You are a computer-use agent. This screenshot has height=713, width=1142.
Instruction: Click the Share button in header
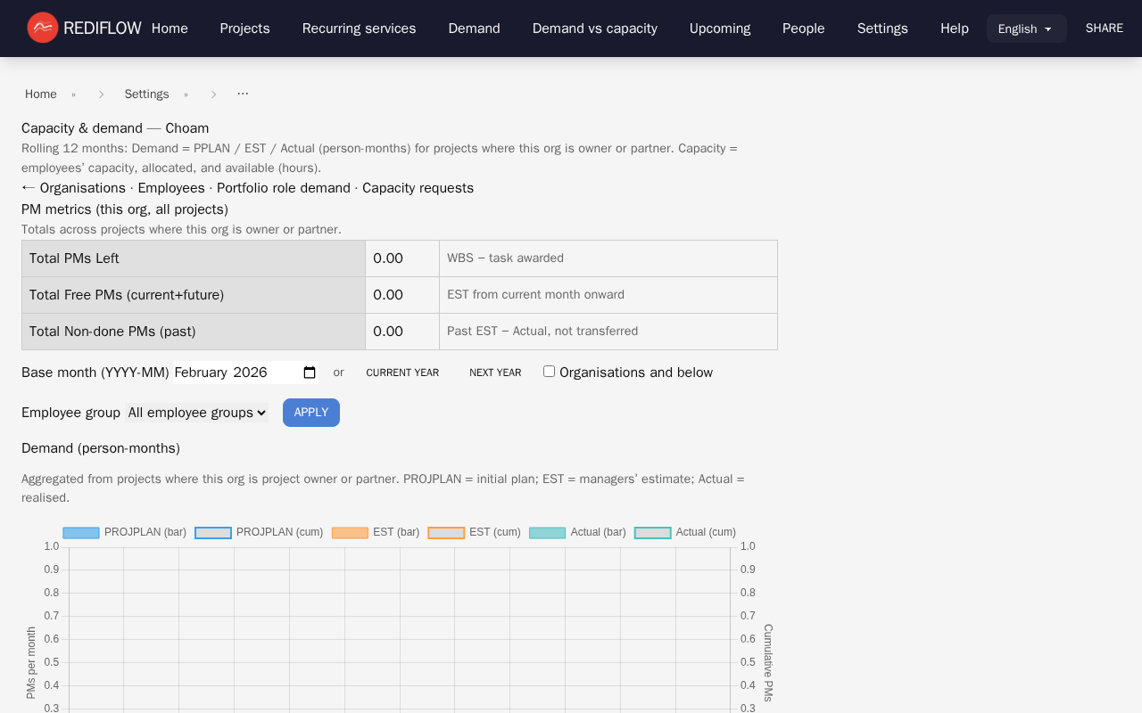coord(1104,29)
